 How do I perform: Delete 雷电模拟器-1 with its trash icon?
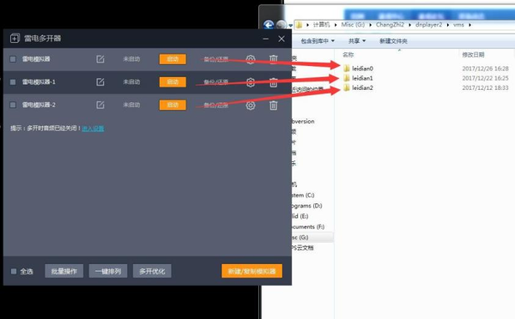(x=273, y=82)
